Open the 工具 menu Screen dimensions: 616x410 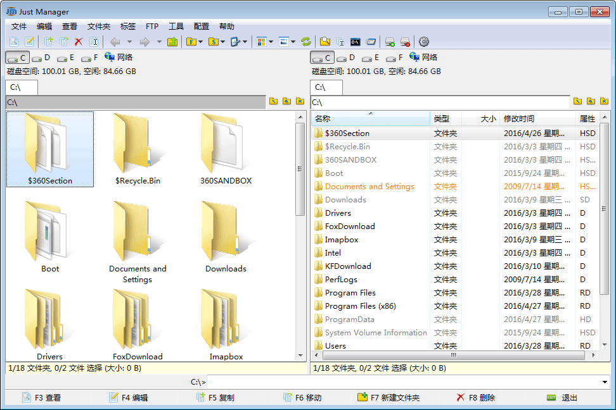176,27
